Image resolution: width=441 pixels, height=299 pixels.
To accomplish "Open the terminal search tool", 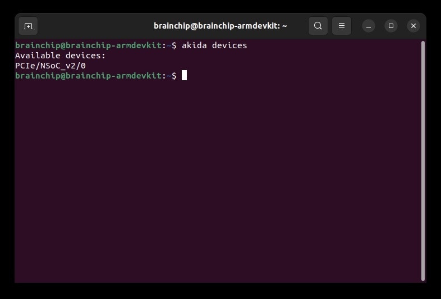I will 318,26.
